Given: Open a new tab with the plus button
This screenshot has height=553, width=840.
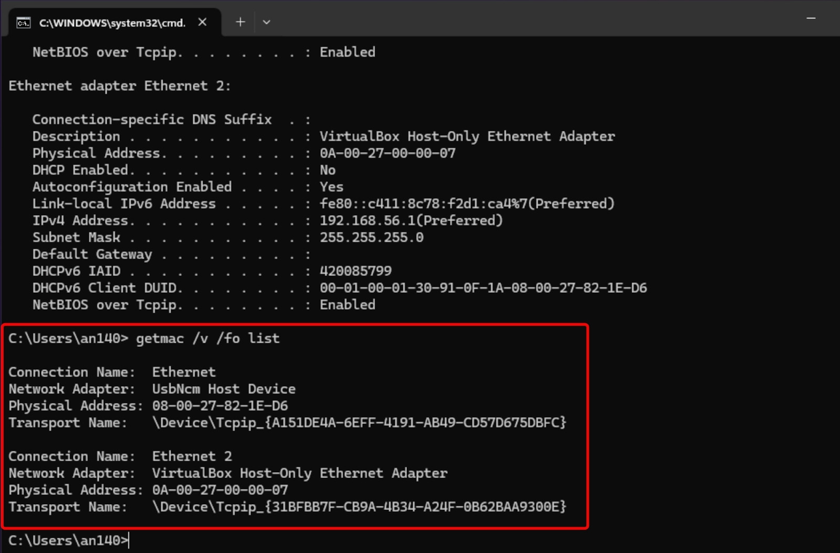Looking at the screenshot, I should (240, 22).
